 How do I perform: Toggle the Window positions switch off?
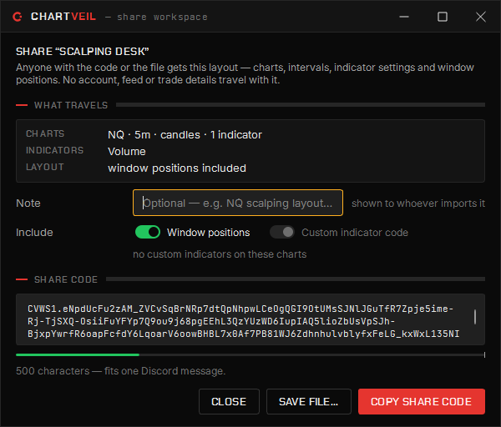tap(148, 232)
